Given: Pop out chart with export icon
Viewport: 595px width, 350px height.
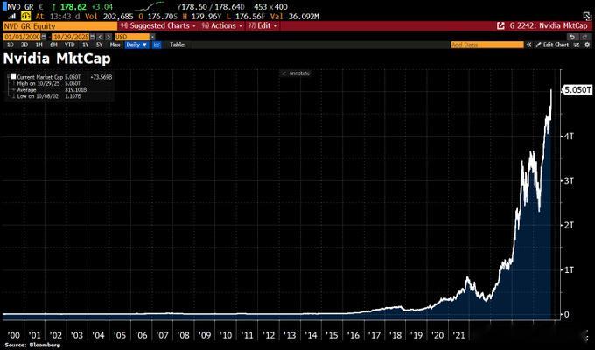Looking at the screenshot, I should click(500, 26).
